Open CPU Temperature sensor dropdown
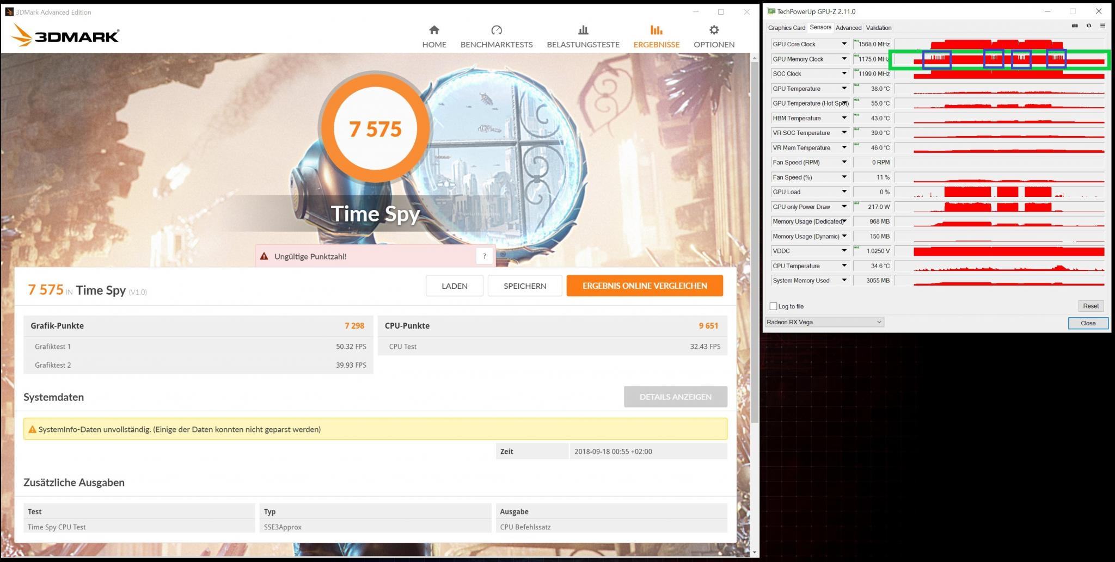The height and width of the screenshot is (562, 1115). (x=844, y=266)
